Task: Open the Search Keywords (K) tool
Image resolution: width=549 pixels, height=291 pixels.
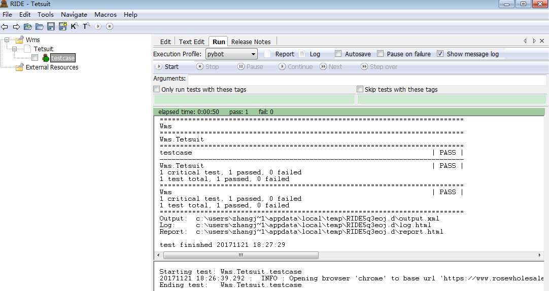Action: (x=74, y=26)
